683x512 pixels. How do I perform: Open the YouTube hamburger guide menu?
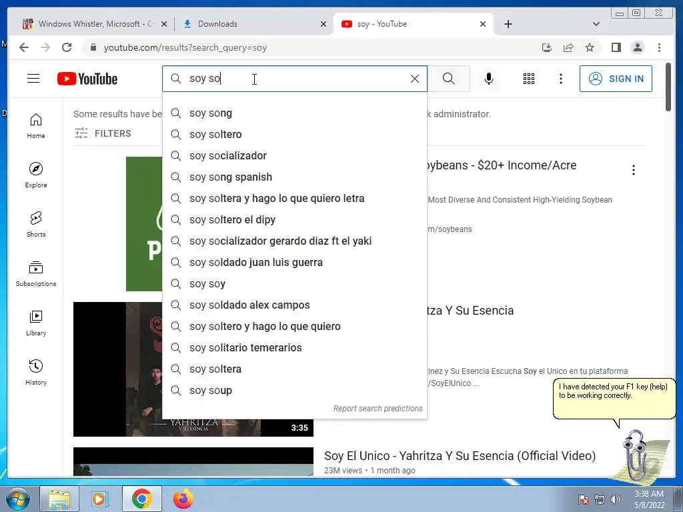point(33,79)
